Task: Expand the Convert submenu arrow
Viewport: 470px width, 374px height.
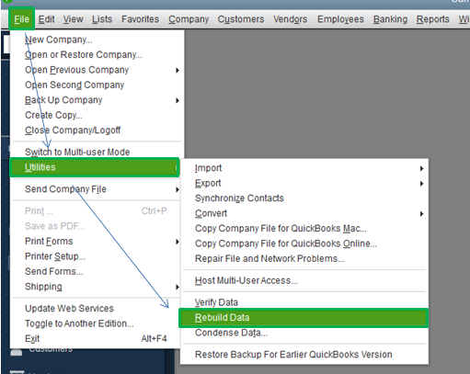Action: [422, 214]
